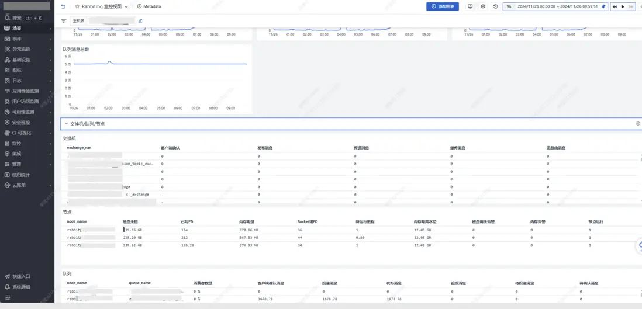Click the 场景 sidebar icon
Viewport: 642px width, 309px height.
[x=7, y=28]
